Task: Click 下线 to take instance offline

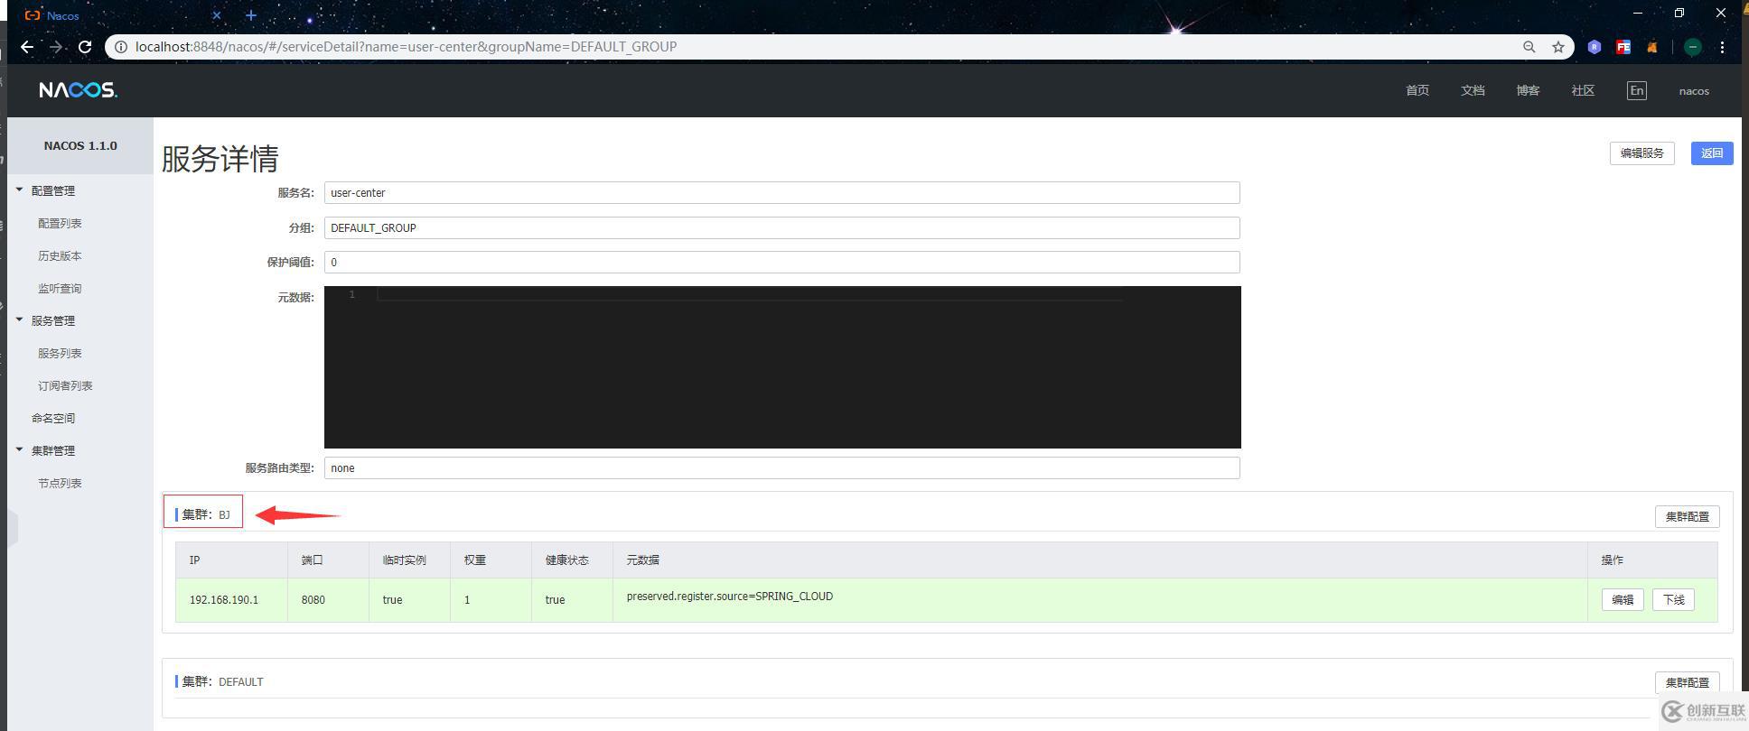Action: (1673, 599)
